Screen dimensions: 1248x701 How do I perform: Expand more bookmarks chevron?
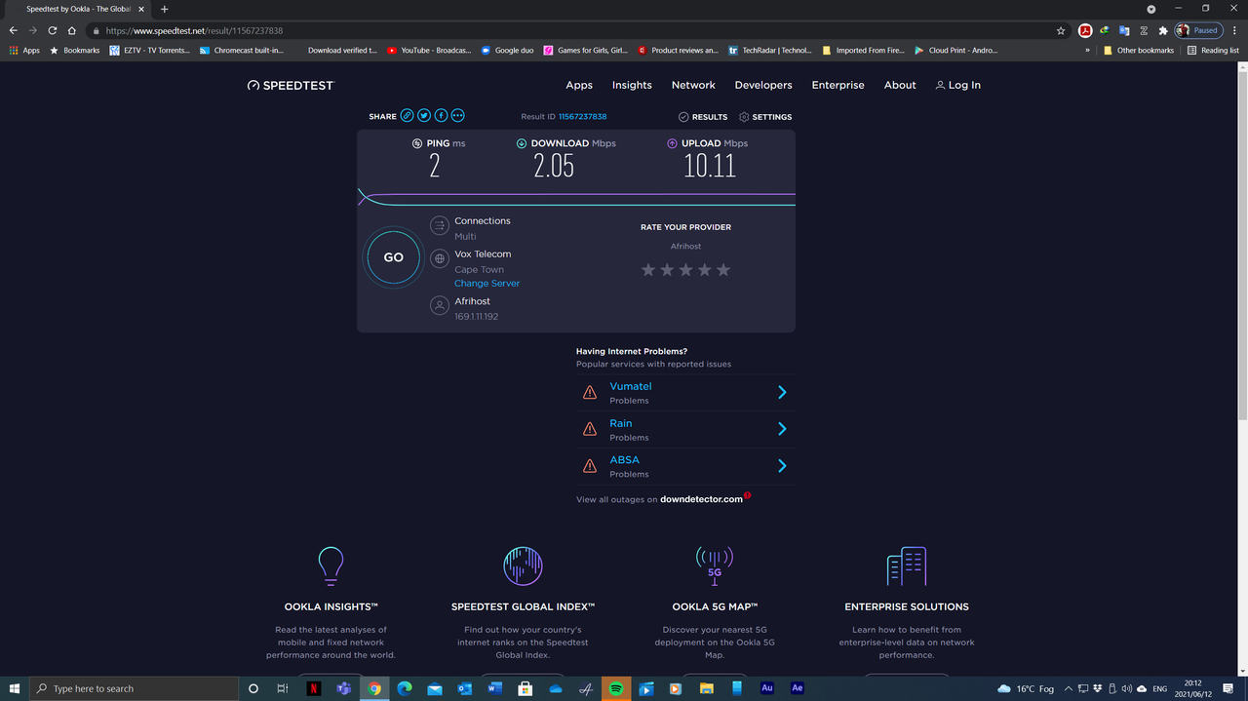pyautogui.click(x=1087, y=50)
